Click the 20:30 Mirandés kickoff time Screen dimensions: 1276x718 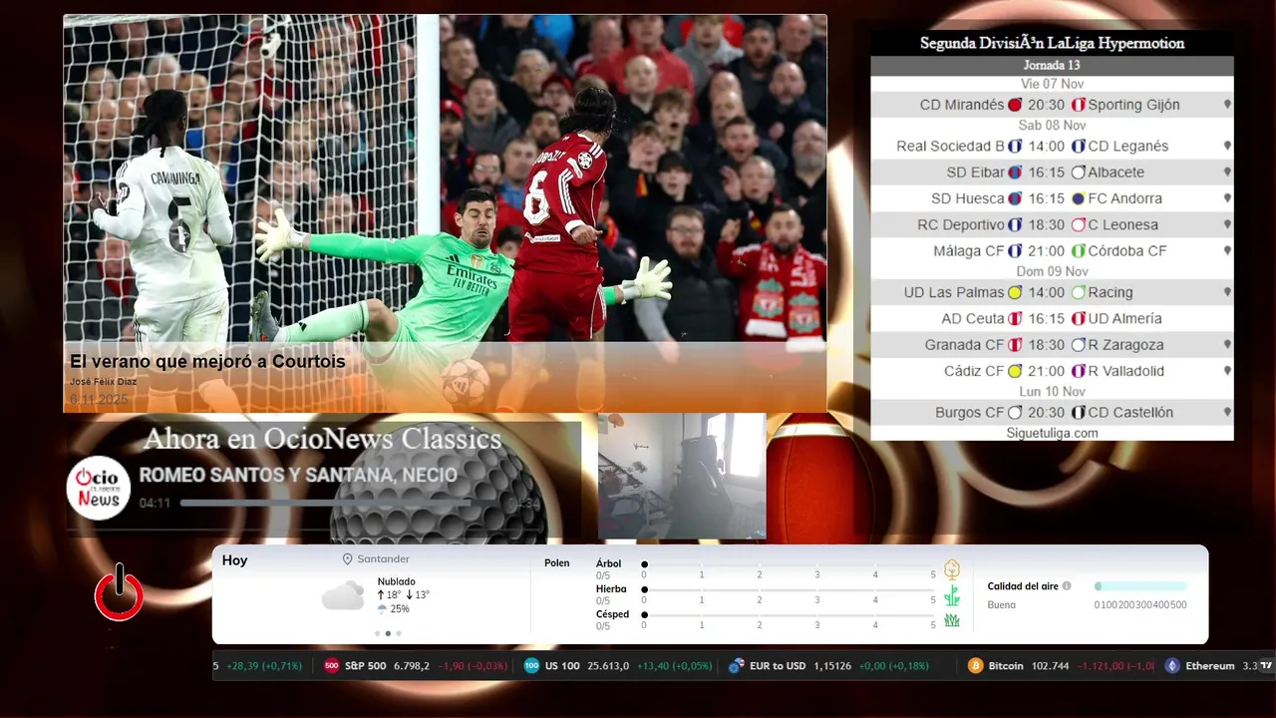(1047, 105)
